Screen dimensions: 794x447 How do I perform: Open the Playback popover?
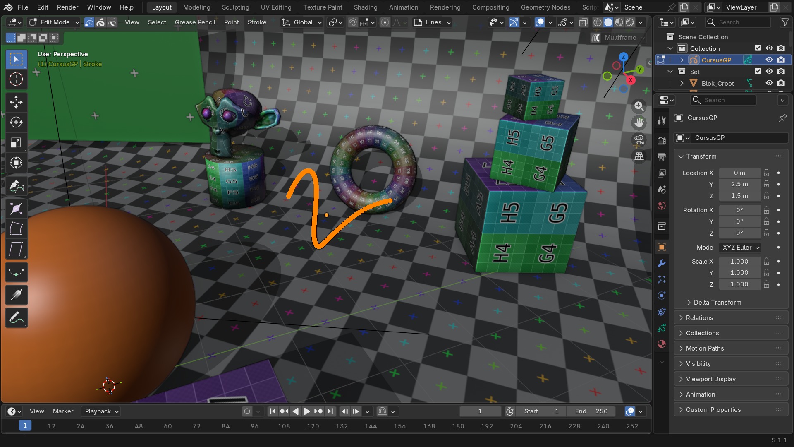tap(100, 411)
